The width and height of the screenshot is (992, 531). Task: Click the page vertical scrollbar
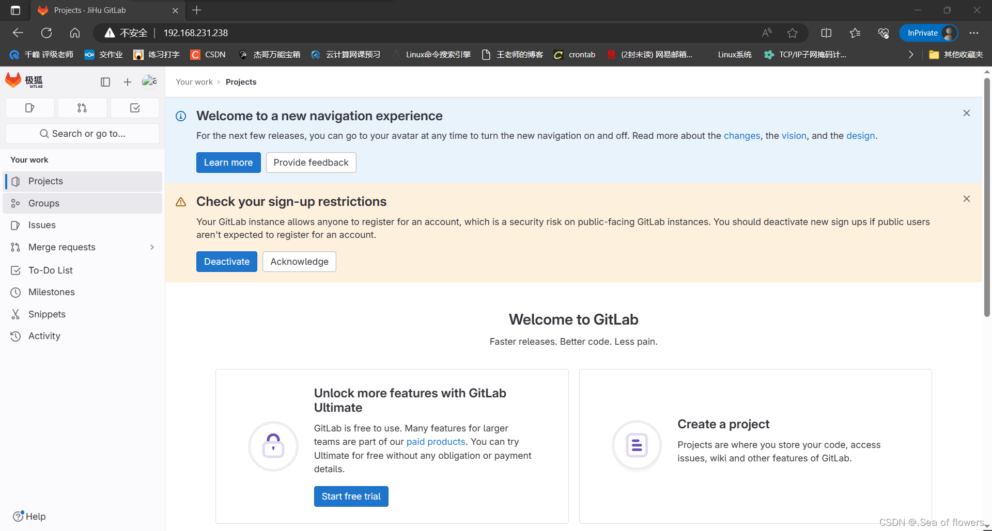tap(987, 196)
